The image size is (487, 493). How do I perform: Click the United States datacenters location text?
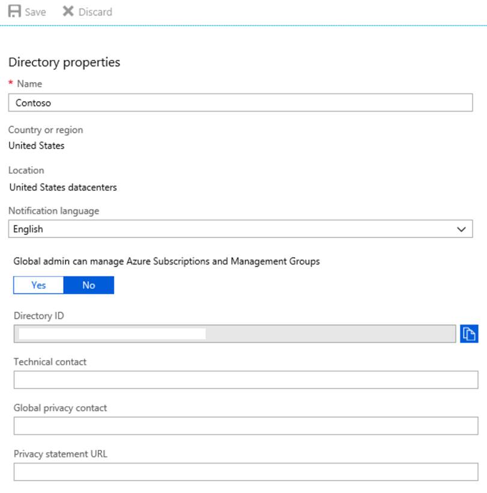coord(63,187)
